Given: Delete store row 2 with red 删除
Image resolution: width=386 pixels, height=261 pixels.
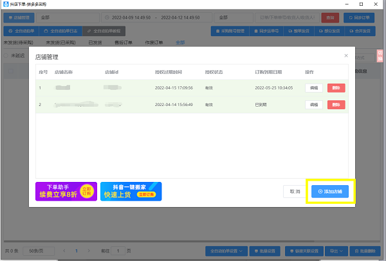Looking at the screenshot, I should [336, 104].
